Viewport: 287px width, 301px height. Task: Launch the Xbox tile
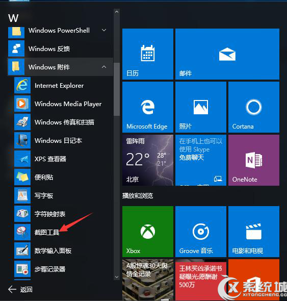(148, 232)
